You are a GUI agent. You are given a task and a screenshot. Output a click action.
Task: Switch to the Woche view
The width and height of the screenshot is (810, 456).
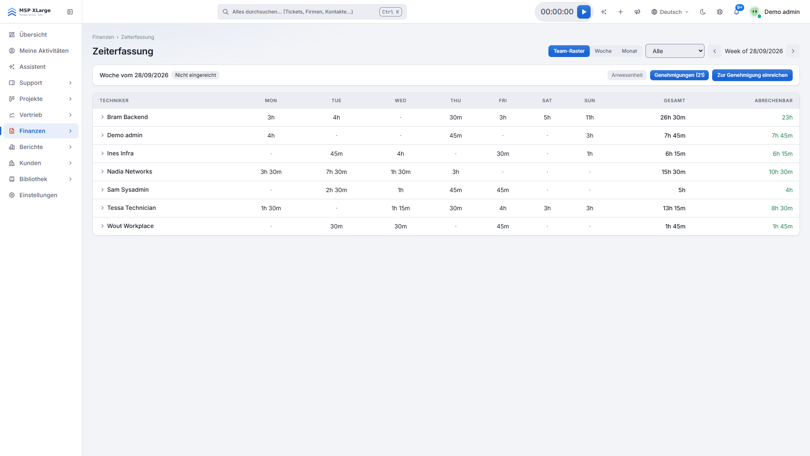tap(603, 51)
